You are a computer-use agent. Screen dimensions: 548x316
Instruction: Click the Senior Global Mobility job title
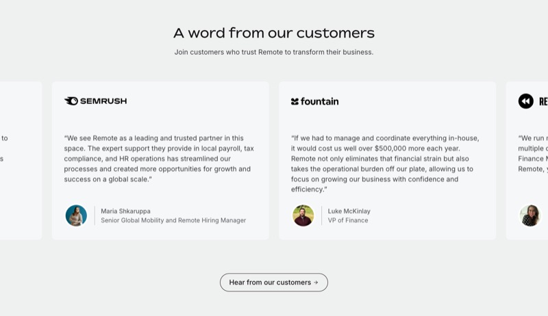coord(173,220)
